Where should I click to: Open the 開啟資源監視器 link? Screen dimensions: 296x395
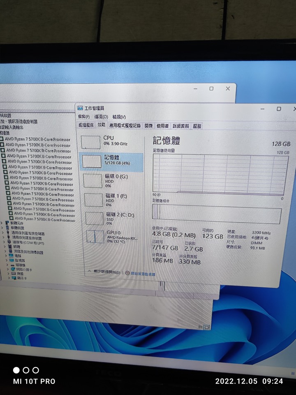click(x=143, y=274)
